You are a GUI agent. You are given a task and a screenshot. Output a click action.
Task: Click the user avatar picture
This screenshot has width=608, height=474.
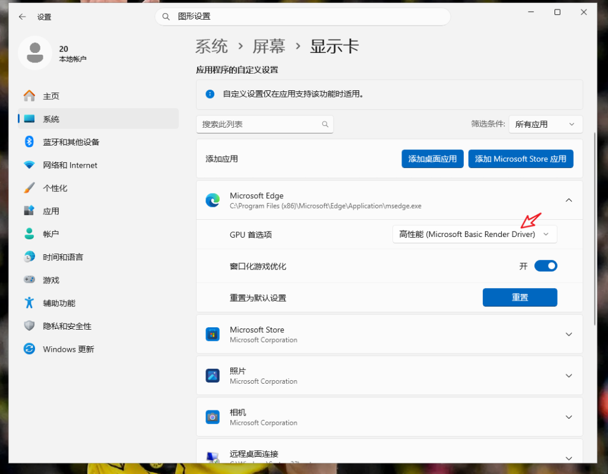[x=35, y=53]
